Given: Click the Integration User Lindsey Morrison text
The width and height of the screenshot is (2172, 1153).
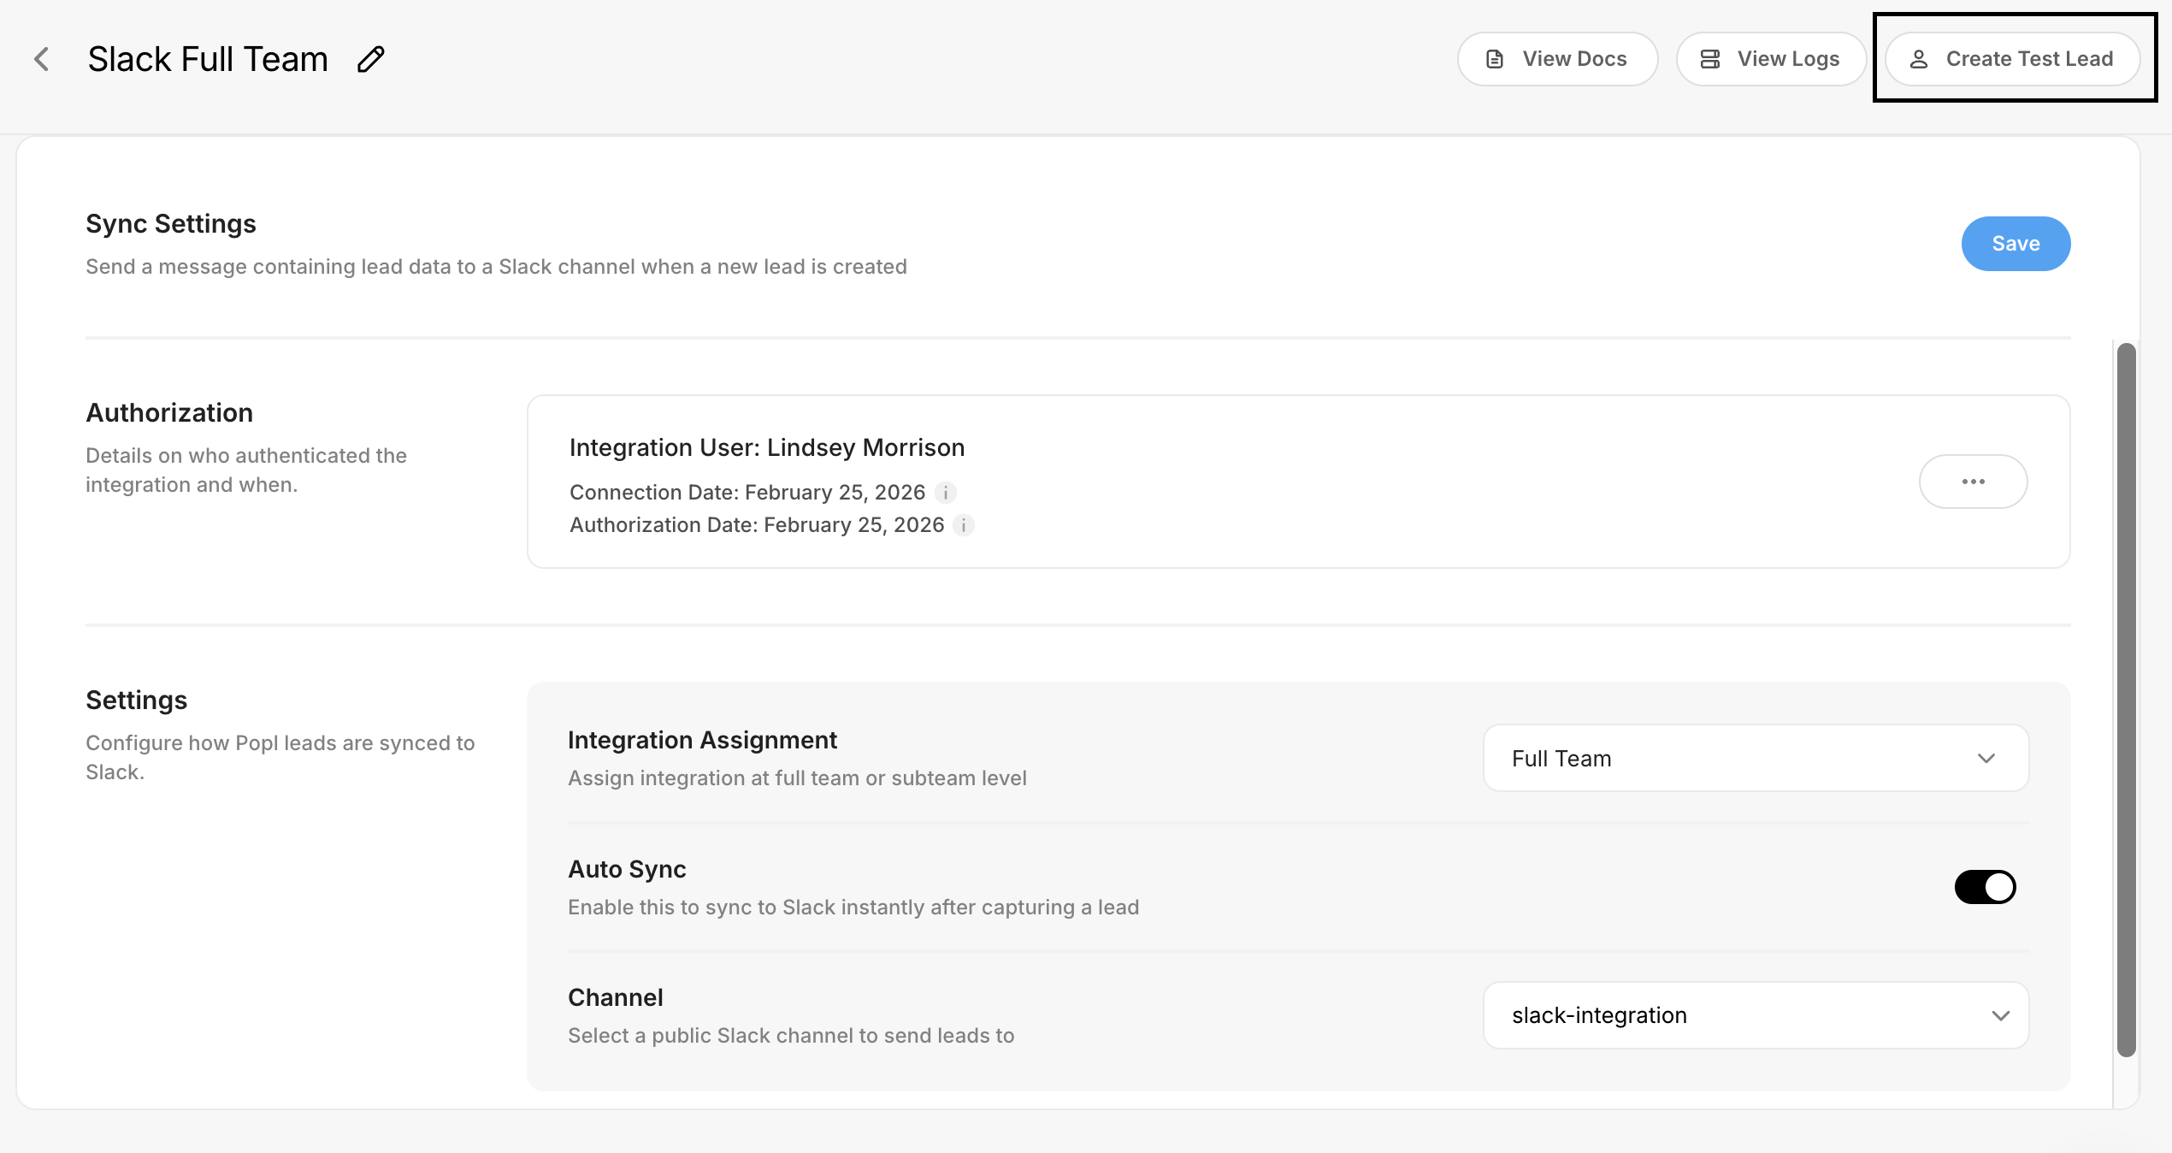Looking at the screenshot, I should pyautogui.click(x=767, y=447).
